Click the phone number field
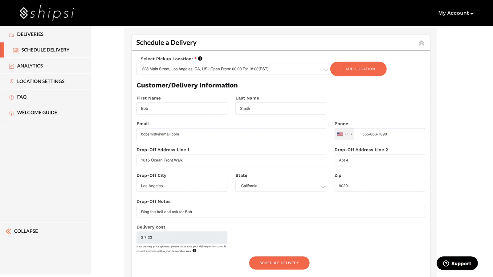This screenshot has width=493, height=277. point(389,134)
